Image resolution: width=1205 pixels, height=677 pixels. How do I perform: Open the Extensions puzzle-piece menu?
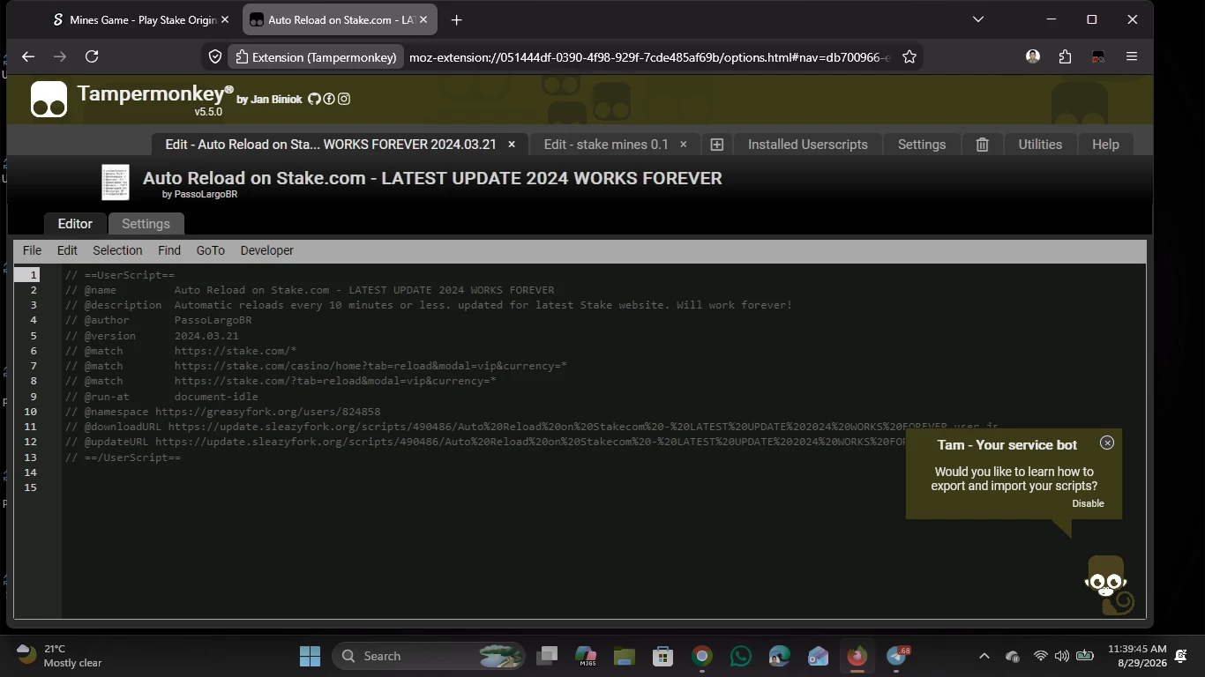[x=1066, y=56]
